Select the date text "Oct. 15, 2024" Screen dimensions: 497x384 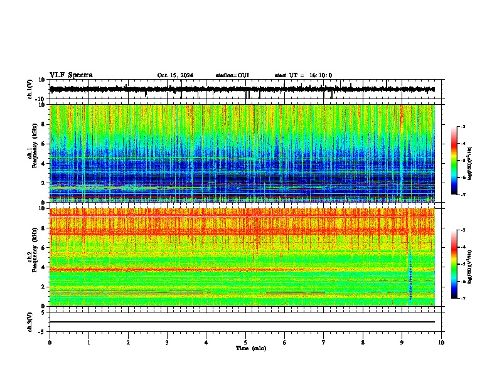[175, 75]
